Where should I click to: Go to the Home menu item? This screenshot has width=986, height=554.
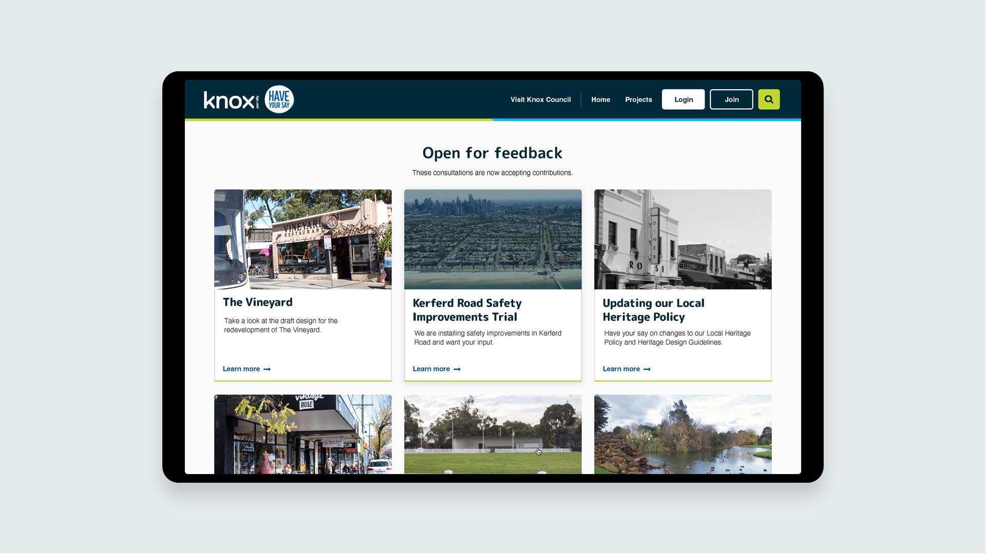pos(600,100)
